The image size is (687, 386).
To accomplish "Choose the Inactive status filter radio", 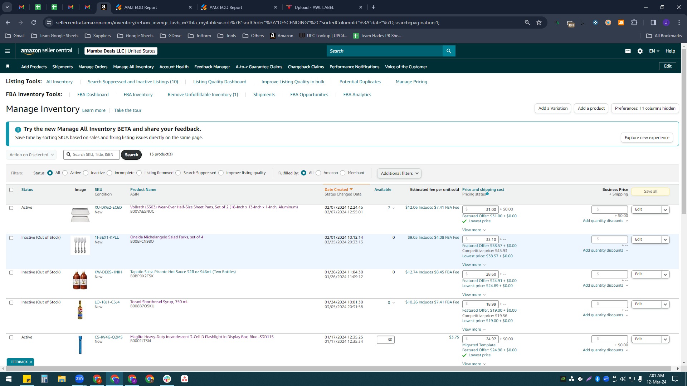I will coord(86,173).
